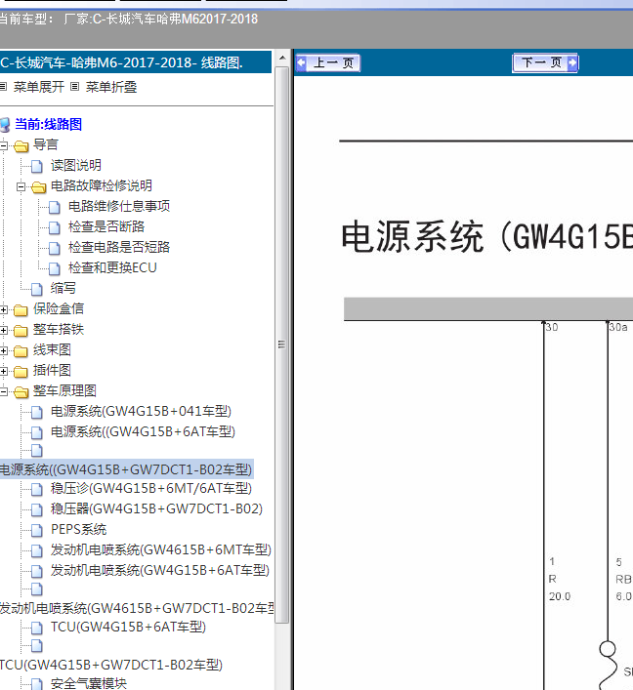Expand the 插件图 folder

(4, 371)
